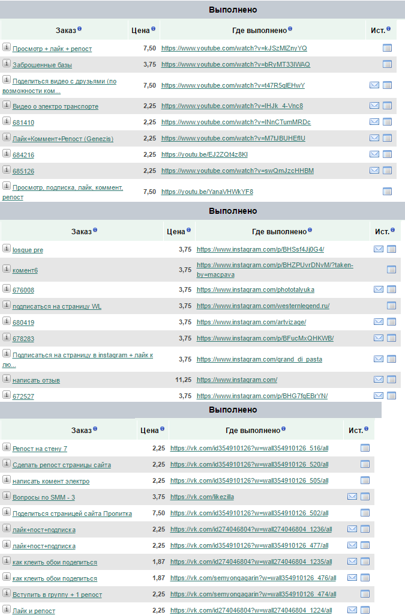
Task: Open history icon for order 678283
Action: pyautogui.click(x=391, y=338)
